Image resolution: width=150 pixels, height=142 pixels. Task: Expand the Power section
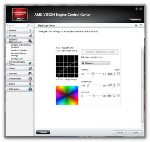tap(8, 84)
